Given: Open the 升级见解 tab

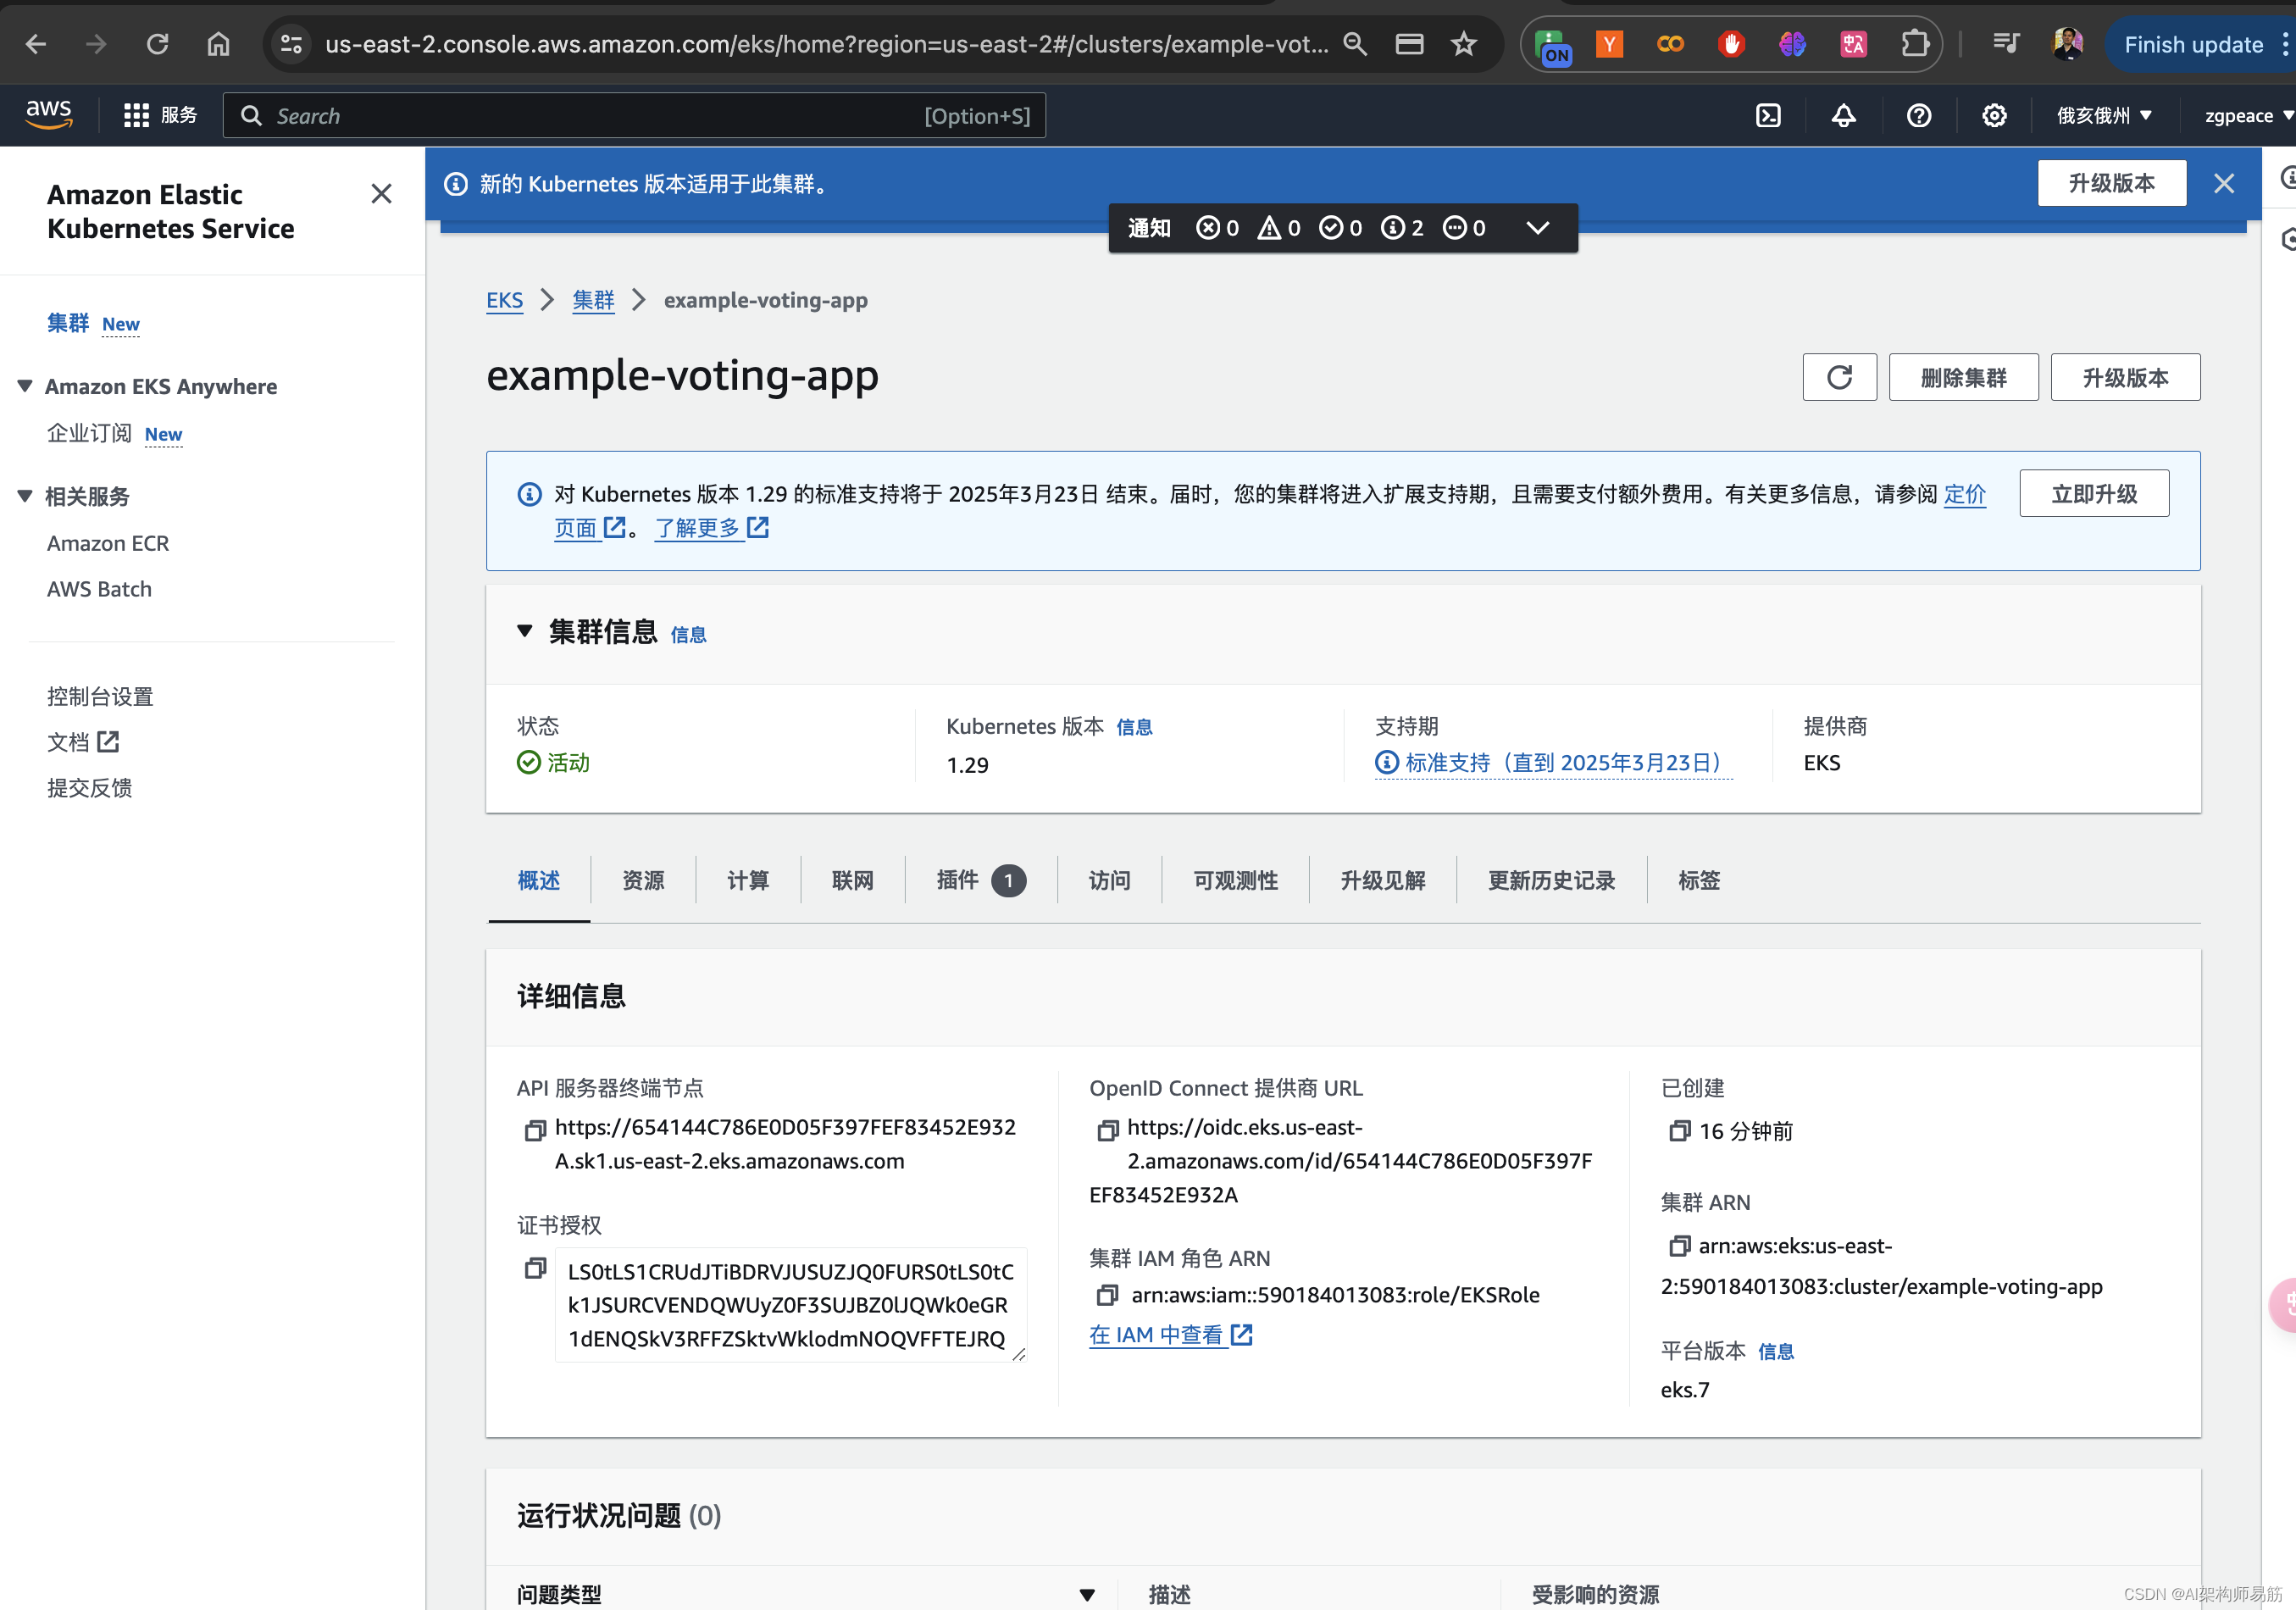Looking at the screenshot, I should (x=1383, y=880).
